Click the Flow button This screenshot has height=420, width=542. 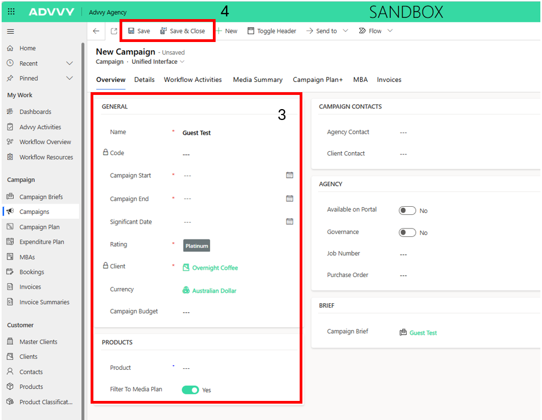pyautogui.click(x=370, y=31)
